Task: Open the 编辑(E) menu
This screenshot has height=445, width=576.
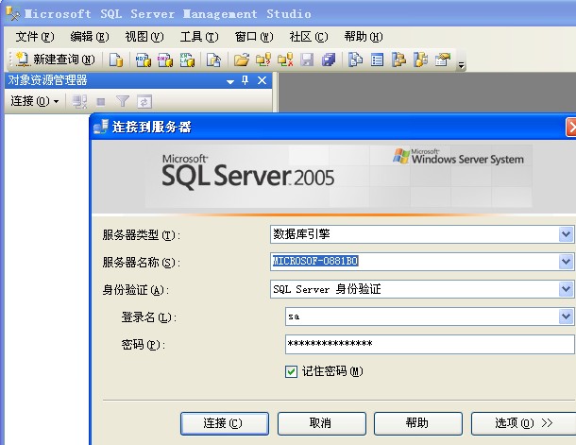Action: click(x=90, y=37)
